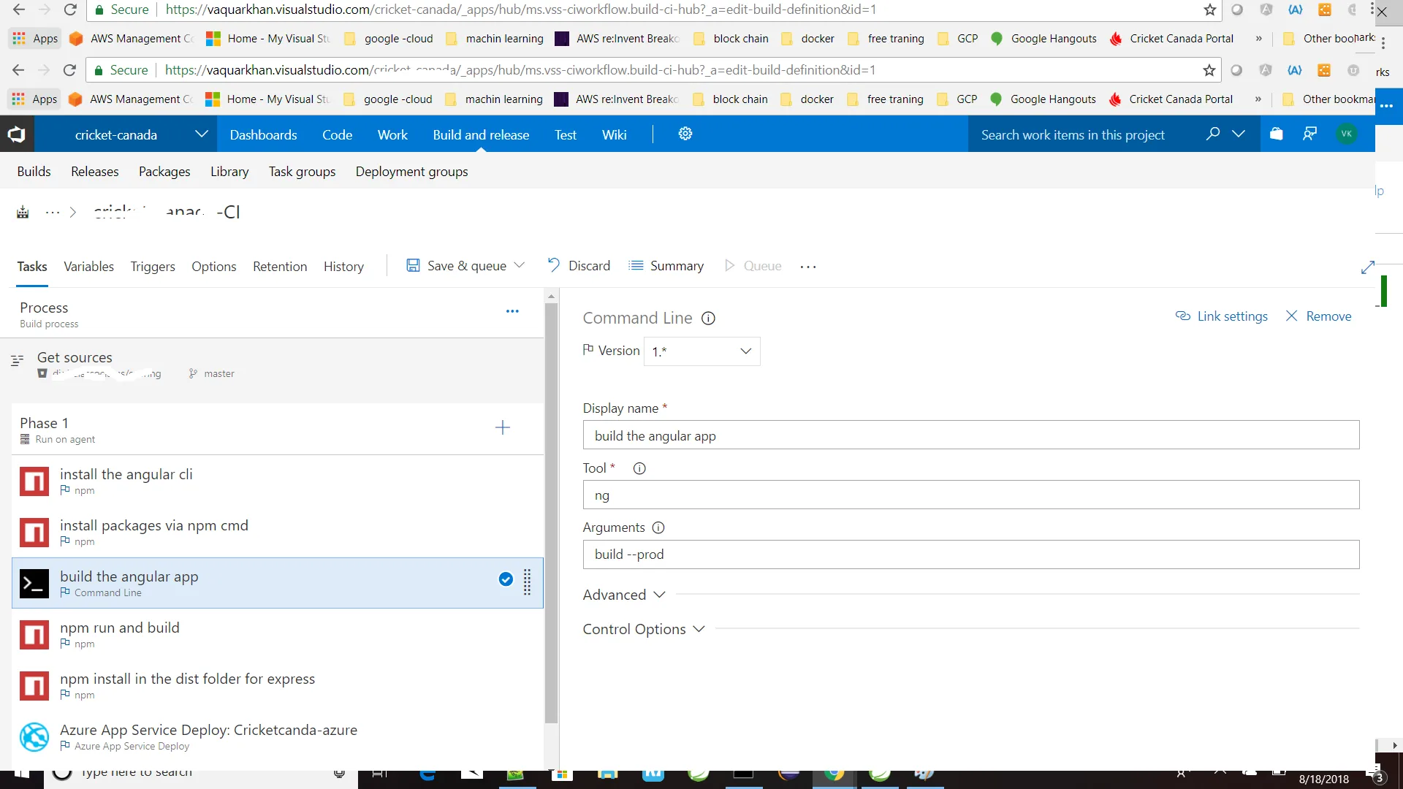1403x789 pixels.
Task: Open the cricket-canada project dropdown
Action: [202, 134]
